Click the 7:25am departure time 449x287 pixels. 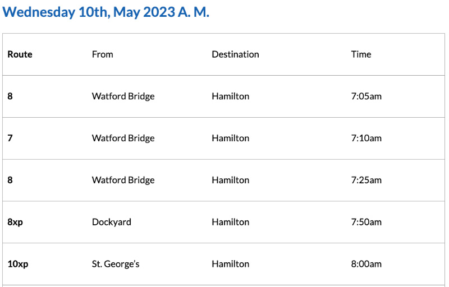pyautogui.click(x=366, y=180)
